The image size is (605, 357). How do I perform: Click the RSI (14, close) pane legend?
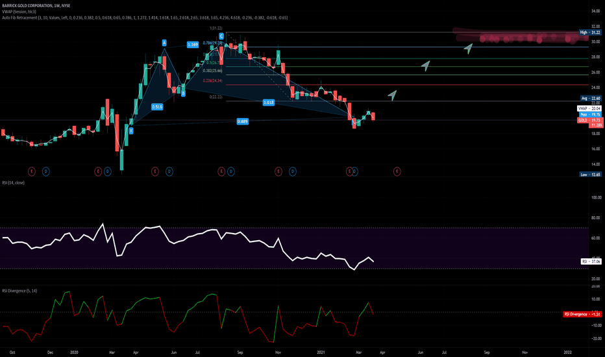[x=14, y=182]
